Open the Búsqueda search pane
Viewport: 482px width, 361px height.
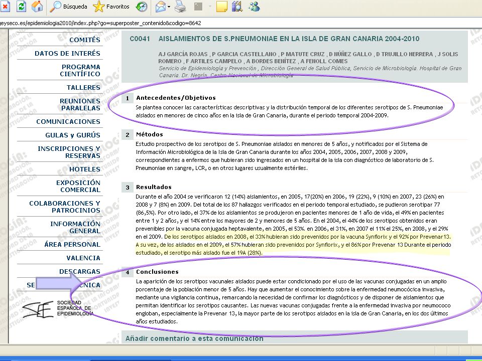pos(68,7)
